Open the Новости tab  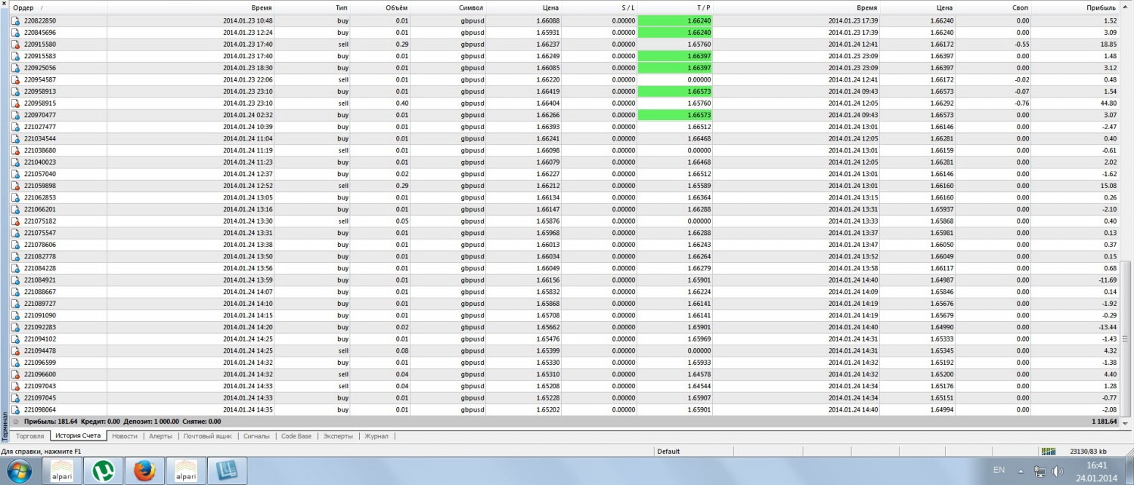(x=124, y=436)
